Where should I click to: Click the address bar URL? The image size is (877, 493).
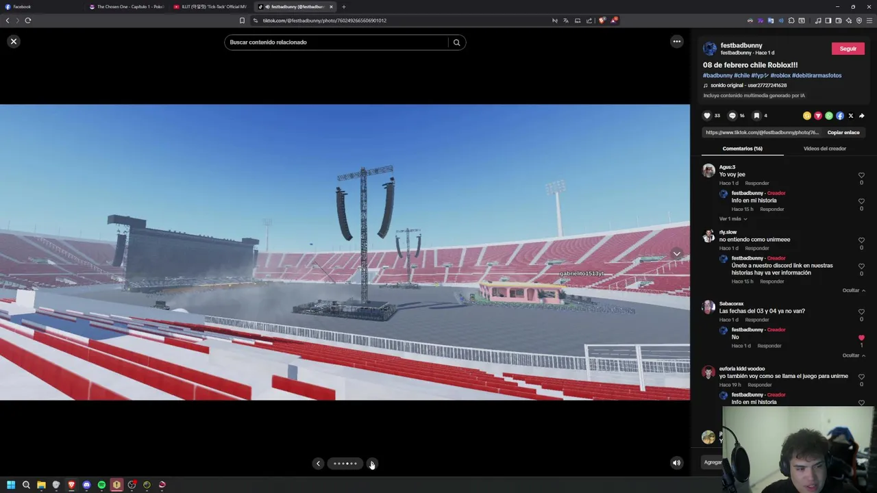pyautogui.click(x=325, y=21)
